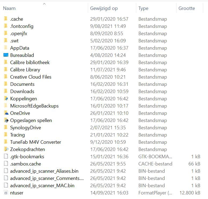Click the CACHE-bestand type cell
208x199 pixels.
click(x=155, y=164)
